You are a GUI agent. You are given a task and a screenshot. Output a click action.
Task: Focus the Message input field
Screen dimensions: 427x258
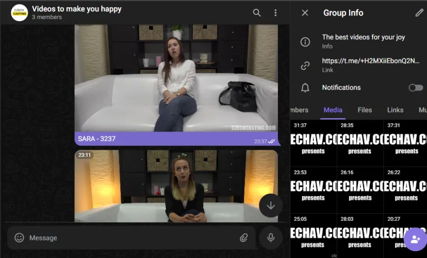tap(132, 238)
